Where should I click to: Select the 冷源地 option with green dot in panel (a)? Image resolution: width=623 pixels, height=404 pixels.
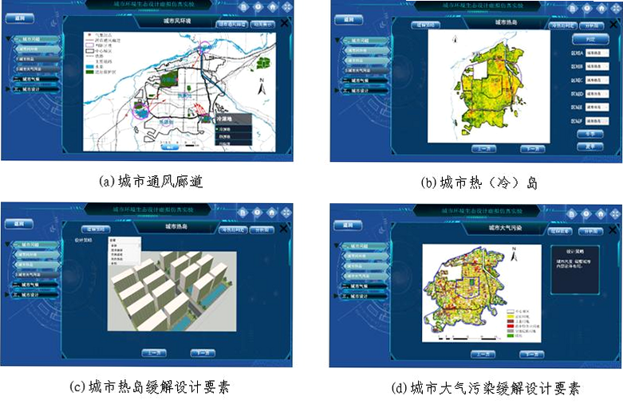pos(234,129)
